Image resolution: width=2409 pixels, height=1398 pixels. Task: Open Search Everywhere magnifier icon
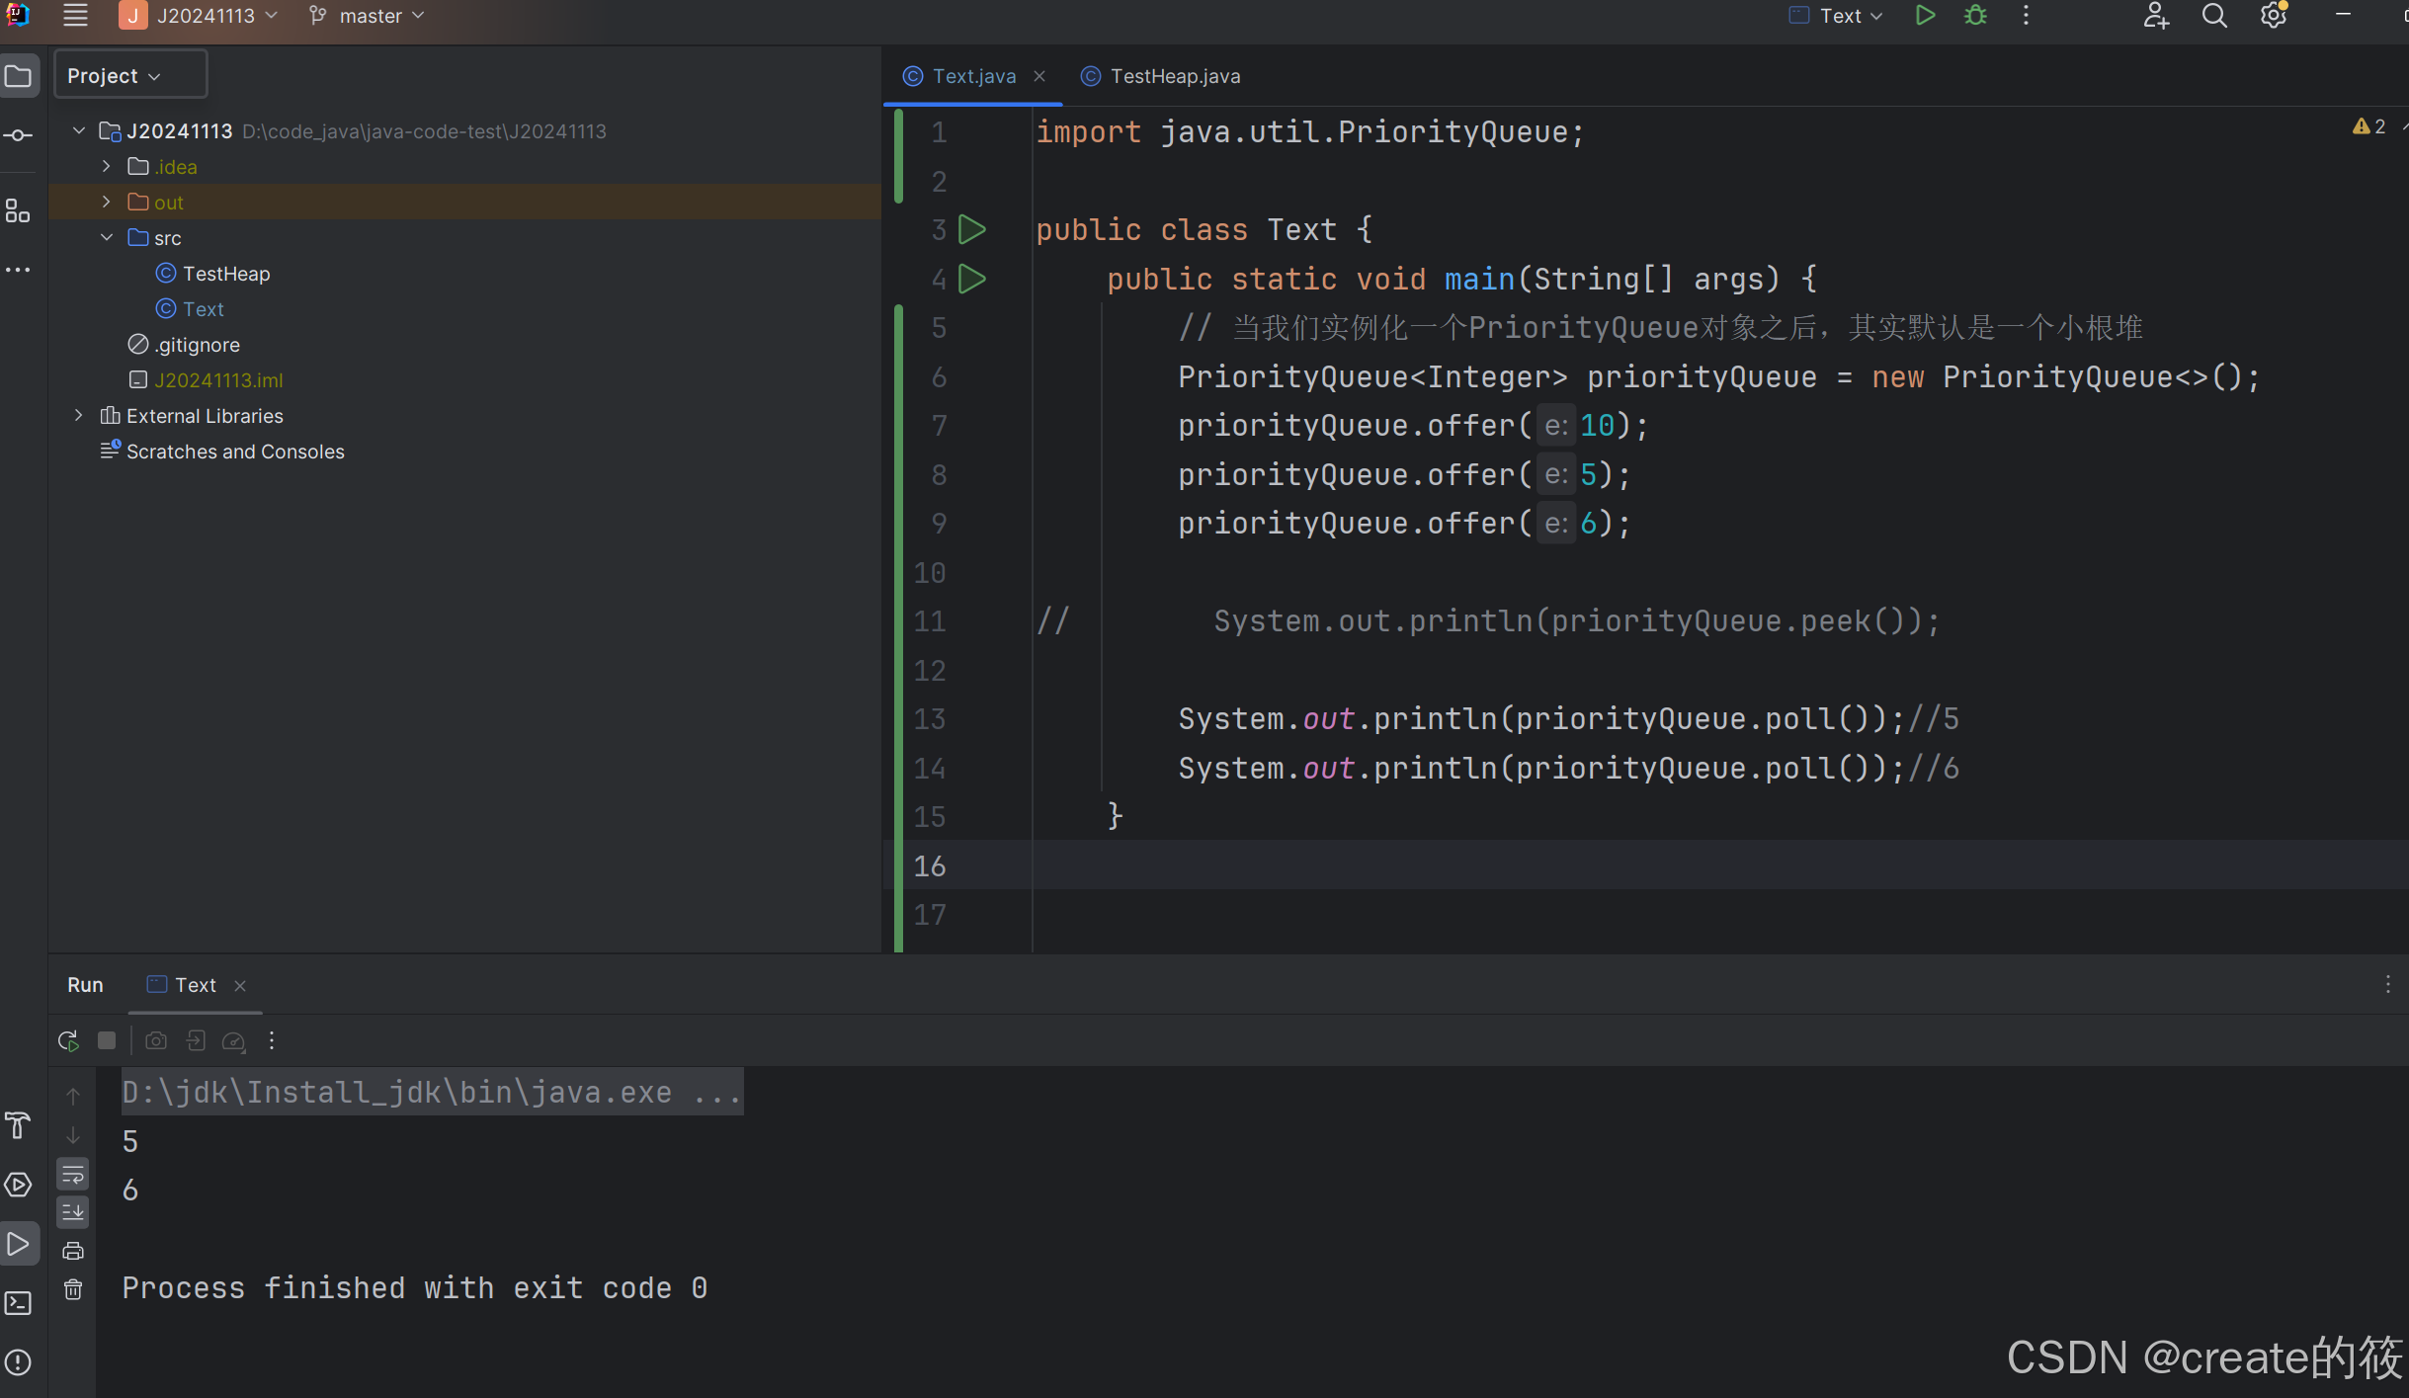[x=2214, y=16]
